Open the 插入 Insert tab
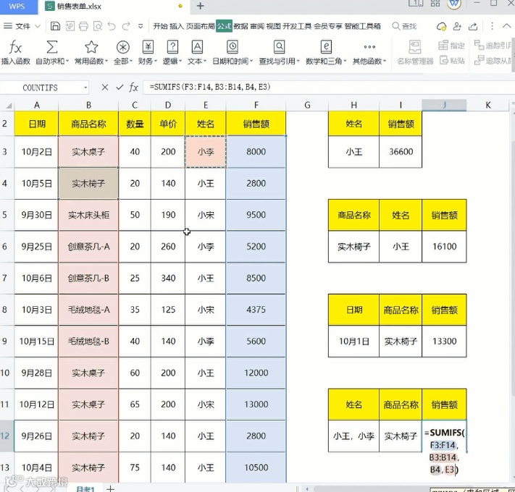515x492 pixels. tap(177, 26)
